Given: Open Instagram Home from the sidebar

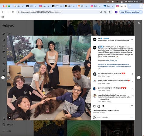Looking at the screenshot, I should tap(7, 34).
